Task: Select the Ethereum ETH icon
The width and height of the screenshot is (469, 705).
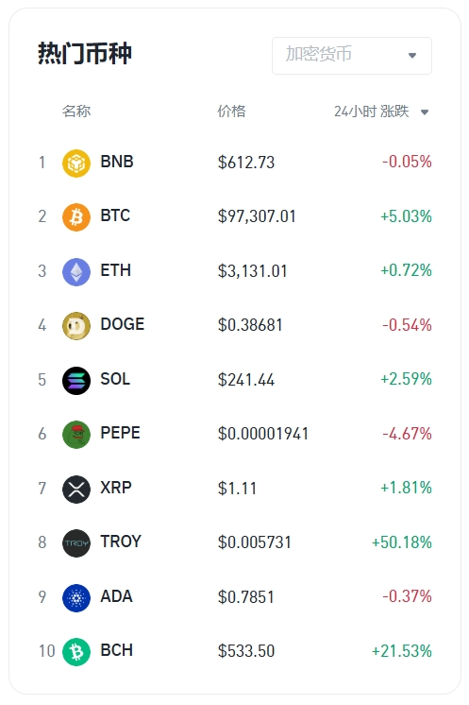Action: tap(76, 272)
